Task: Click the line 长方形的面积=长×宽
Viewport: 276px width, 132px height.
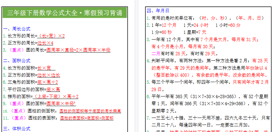Action: point(29,68)
